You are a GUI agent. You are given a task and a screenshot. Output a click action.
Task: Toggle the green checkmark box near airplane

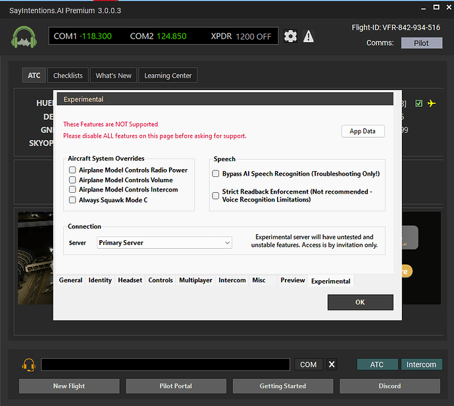418,103
